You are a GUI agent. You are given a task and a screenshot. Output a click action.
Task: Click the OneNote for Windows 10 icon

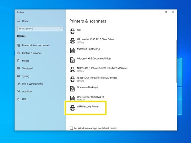(x=73, y=98)
